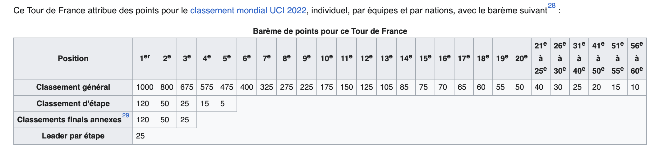Open footnote 29 beside Classements finals annexes
Screen dimensions: 659x154
coord(126,115)
